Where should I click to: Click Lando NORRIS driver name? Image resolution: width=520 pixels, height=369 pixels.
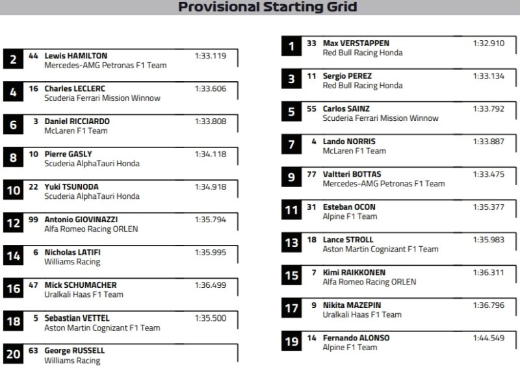pos(349,142)
